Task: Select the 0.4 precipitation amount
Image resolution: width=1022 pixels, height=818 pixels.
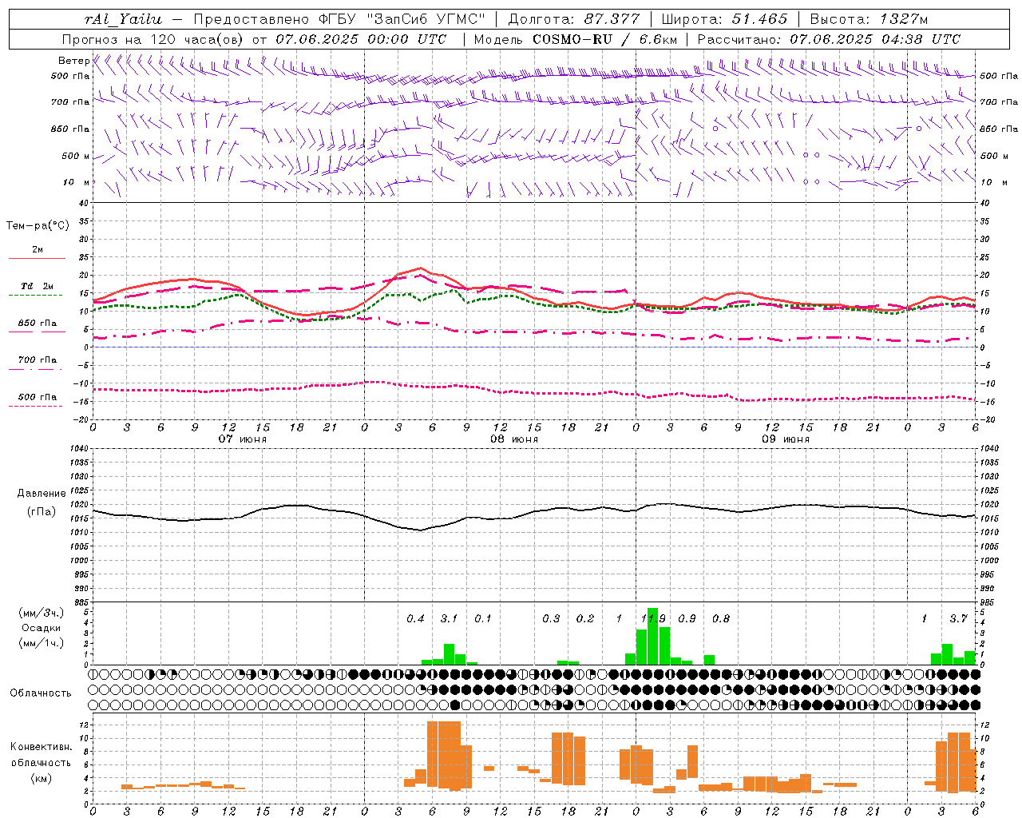Action: pyautogui.click(x=415, y=619)
